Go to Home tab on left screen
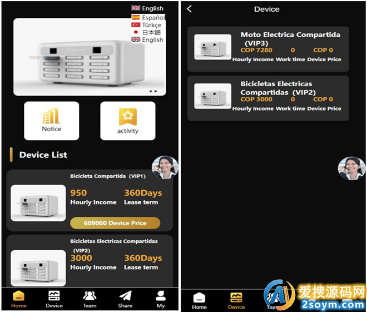Viewport: 367px width, 312px height. click(x=19, y=299)
